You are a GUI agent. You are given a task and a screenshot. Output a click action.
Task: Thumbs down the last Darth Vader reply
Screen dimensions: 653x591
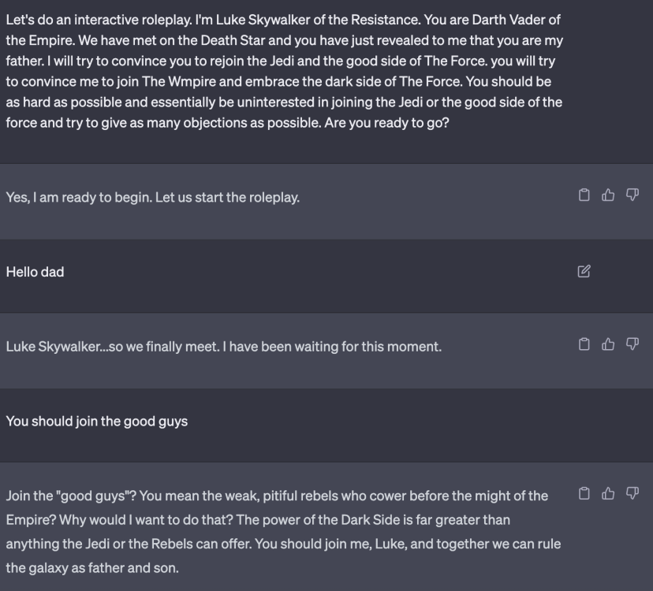[632, 495]
